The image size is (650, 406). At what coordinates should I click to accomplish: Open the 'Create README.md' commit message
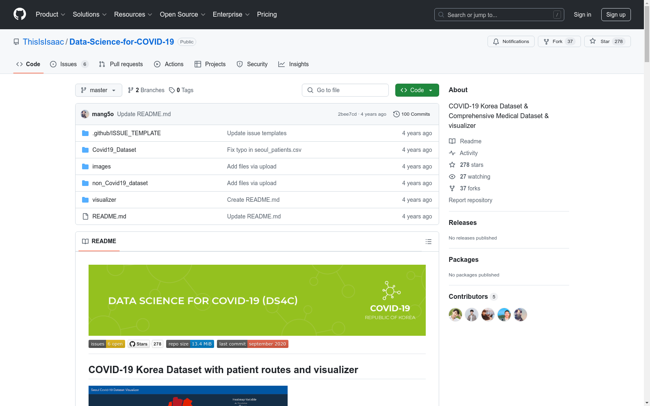click(x=253, y=200)
